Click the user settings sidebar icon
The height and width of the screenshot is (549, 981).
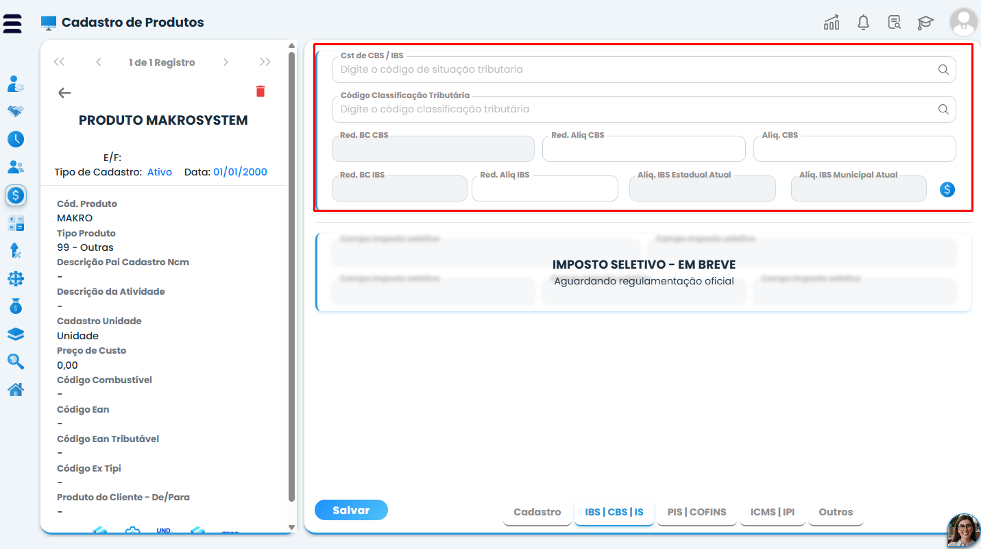(x=16, y=84)
